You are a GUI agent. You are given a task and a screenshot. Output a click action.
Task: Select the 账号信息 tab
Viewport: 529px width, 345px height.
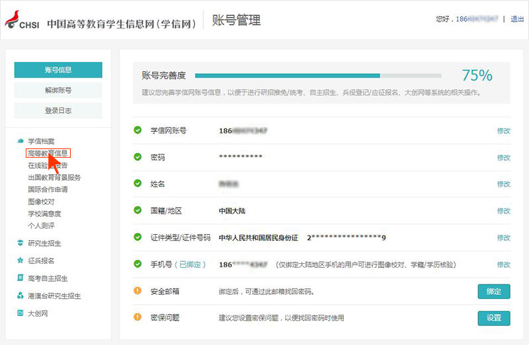click(58, 70)
